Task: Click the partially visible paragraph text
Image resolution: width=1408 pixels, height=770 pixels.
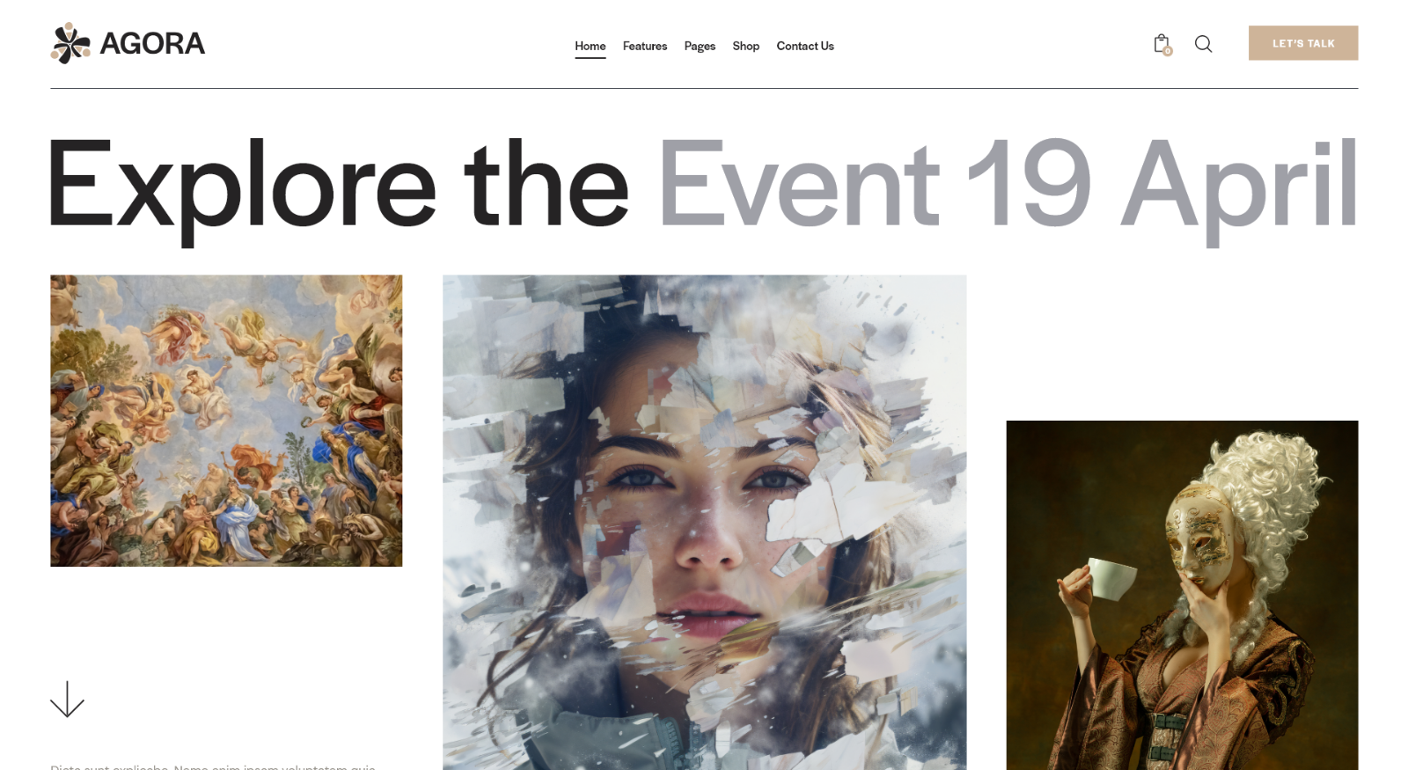Action: point(213,766)
